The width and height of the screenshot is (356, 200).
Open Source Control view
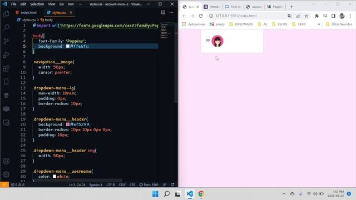6,41
